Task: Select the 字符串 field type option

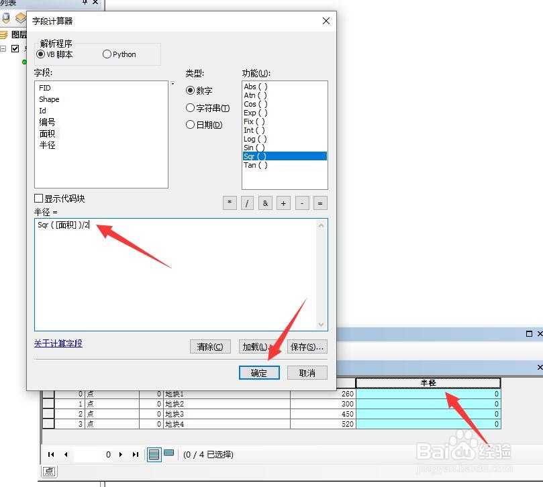Action: click(x=190, y=107)
